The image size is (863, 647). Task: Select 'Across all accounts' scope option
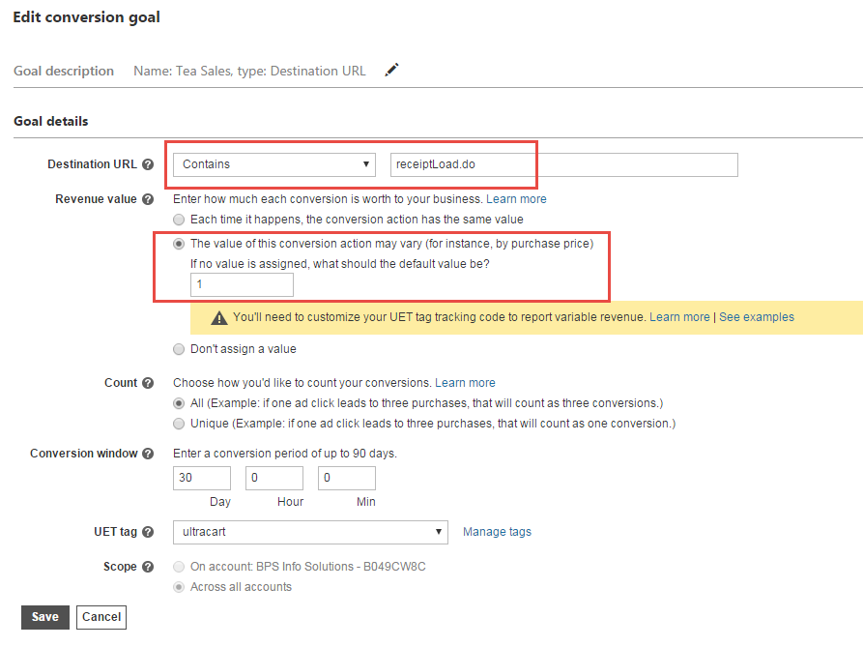click(179, 587)
